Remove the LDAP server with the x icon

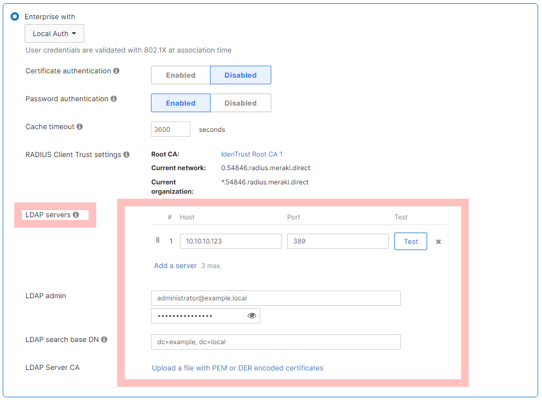tap(438, 241)
